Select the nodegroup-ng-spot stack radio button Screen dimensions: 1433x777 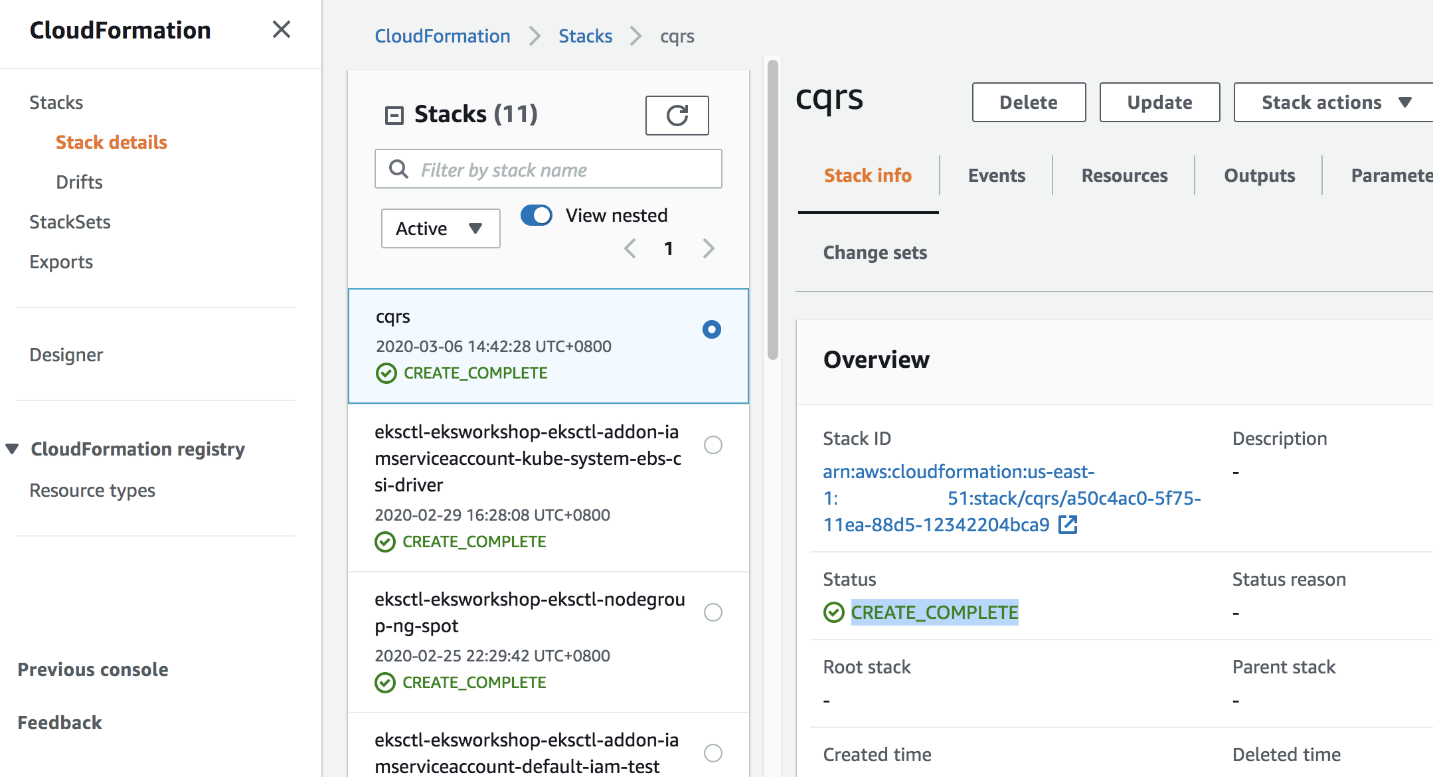(x=713, y=612)
